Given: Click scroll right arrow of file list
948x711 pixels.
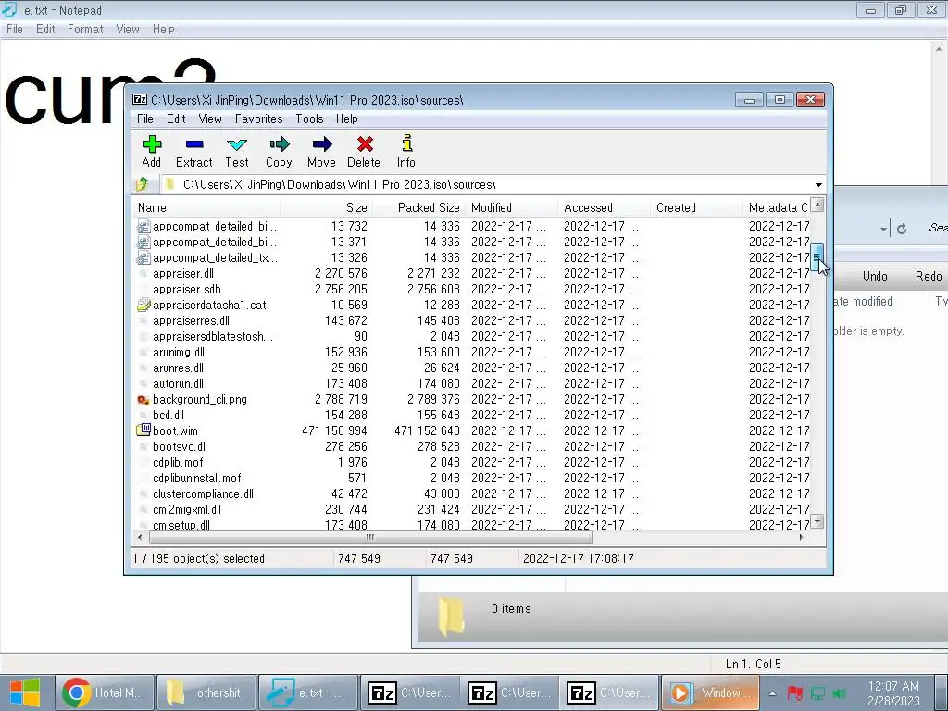Looking at the screenshot, I should 802,537.
